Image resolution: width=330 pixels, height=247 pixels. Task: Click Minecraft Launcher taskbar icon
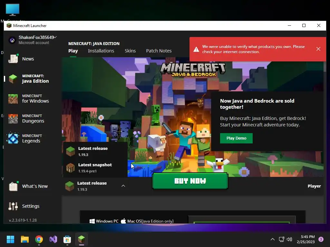click(x=82, y=239)
